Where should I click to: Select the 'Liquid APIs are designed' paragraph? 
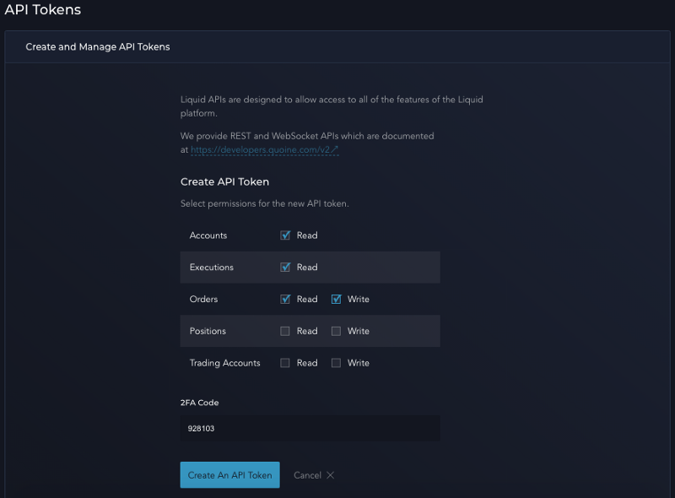pyautogui.click(x=332, y=106)
